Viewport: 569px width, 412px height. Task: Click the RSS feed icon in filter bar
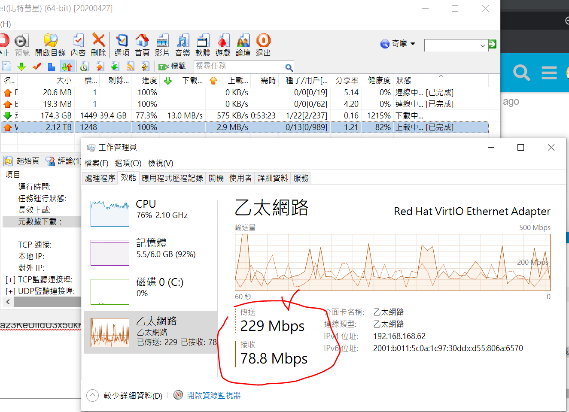point(130,66)
